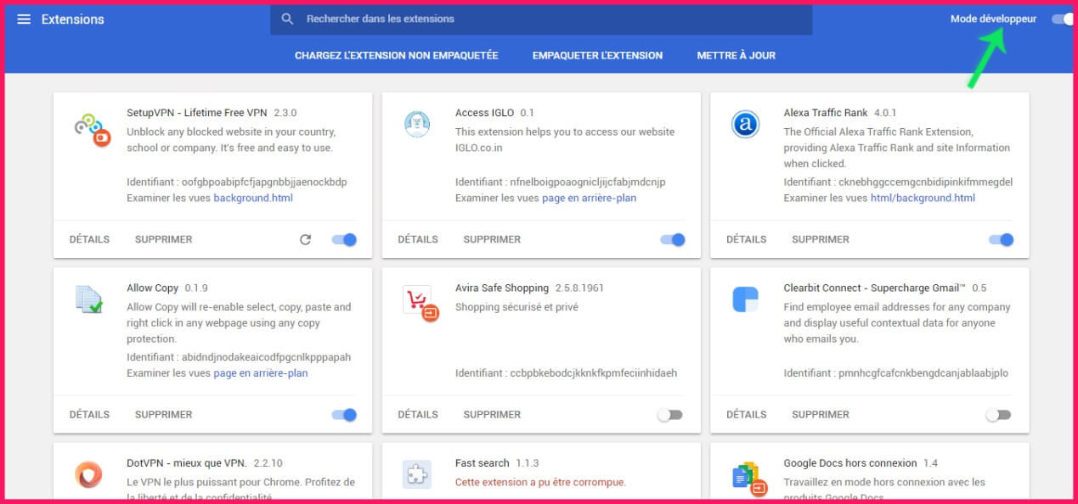Select Avira identifier ccbpbkebodcjkknkfkpmfeciinhidaeh

click(x=593, y=373)
